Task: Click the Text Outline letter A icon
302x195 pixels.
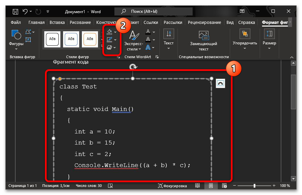Action: pos(148,40)
